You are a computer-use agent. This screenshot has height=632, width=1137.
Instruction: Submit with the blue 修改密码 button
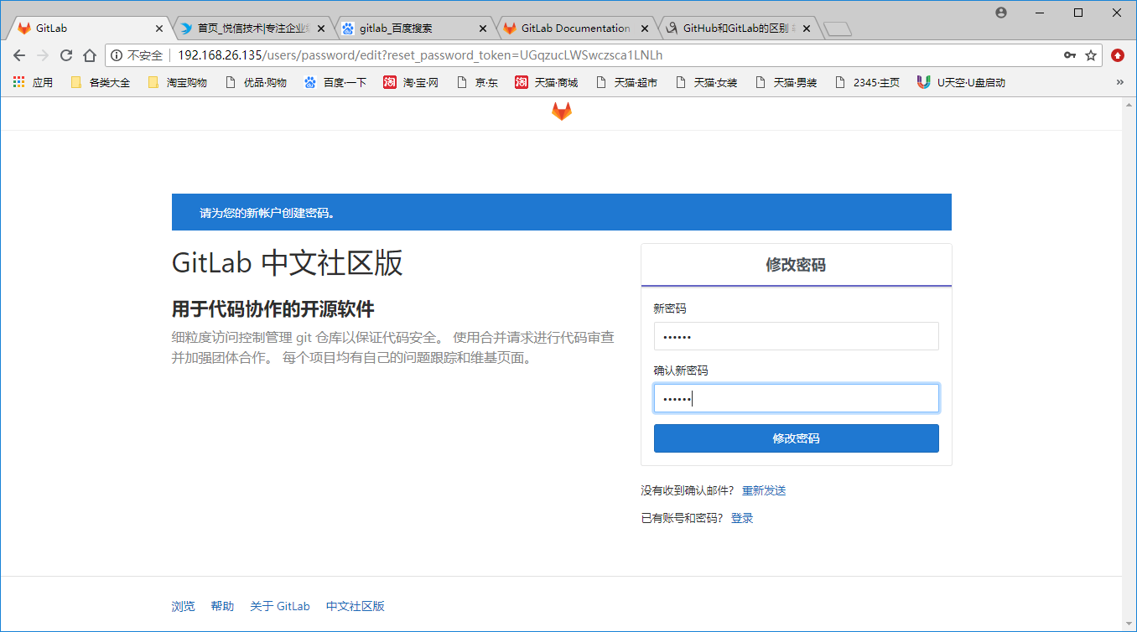(796, 438)
